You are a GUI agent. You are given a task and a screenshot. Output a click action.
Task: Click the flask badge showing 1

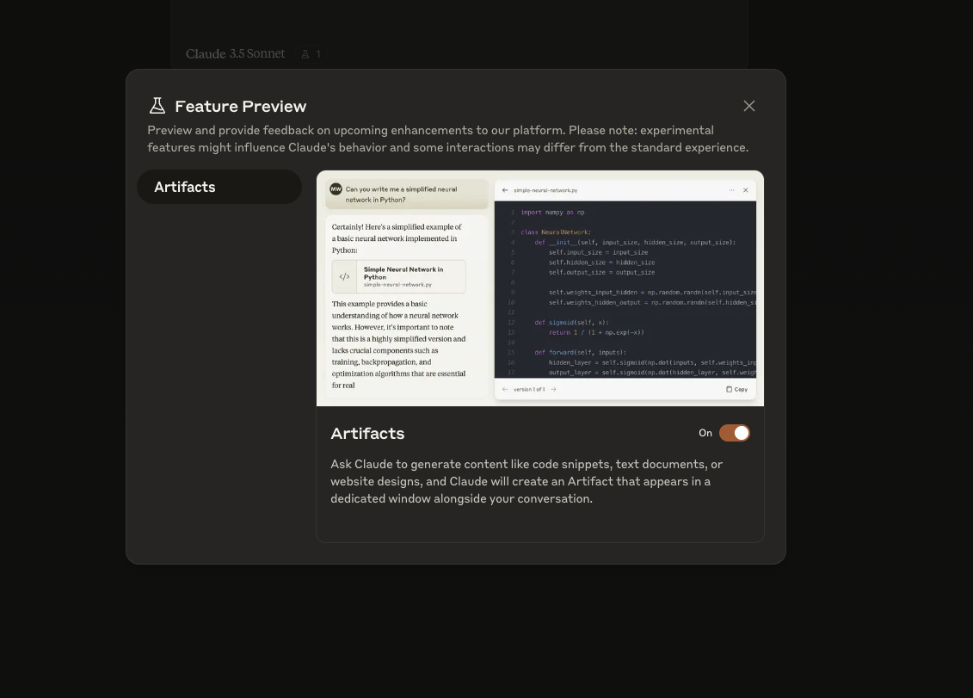pyautogui.click(x=311, y=54)
